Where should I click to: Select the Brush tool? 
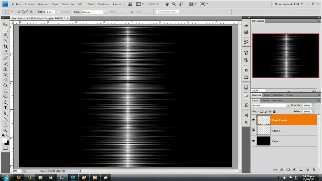pyautogui.click(x=5, y=64)
